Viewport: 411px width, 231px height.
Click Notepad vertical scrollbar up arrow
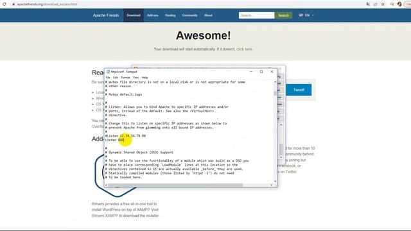tap(275, 82)
